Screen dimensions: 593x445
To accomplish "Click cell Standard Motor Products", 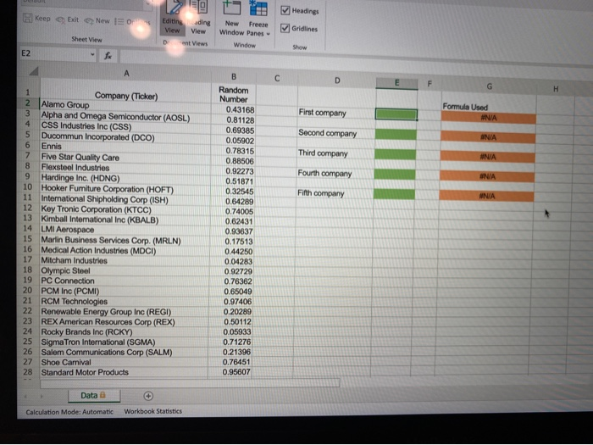I will point(124,372).
